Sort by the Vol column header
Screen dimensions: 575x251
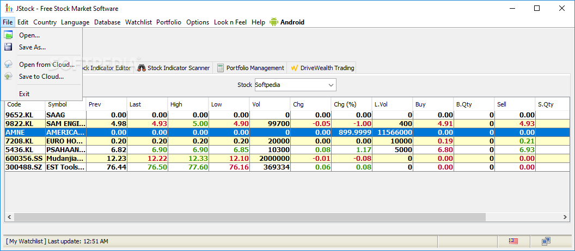point(270,104)
